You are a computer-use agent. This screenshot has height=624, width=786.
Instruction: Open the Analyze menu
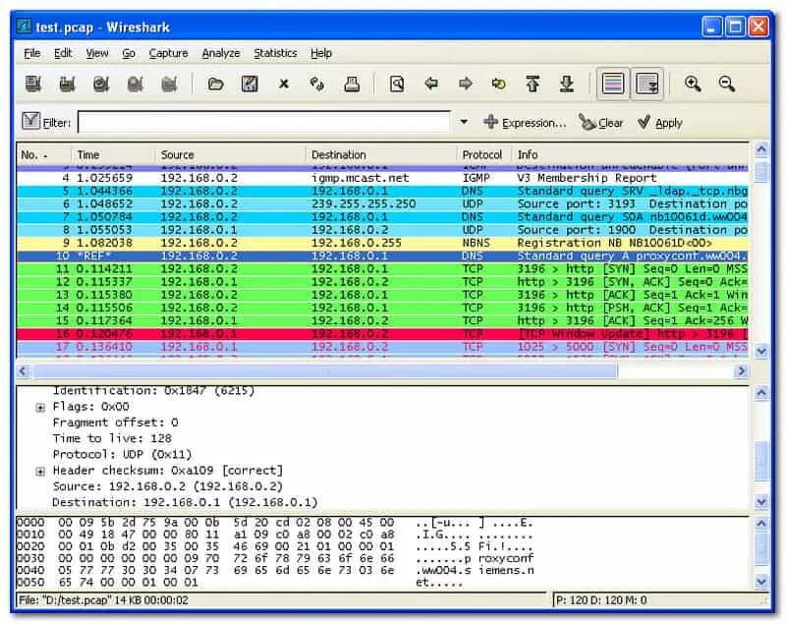[x=220, y=53]
